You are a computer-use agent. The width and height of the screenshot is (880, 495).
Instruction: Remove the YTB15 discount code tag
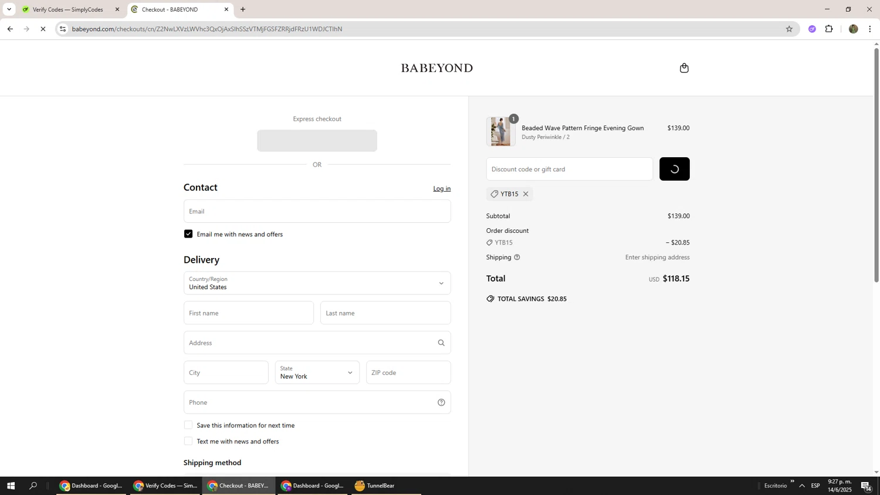pos(526,194)
